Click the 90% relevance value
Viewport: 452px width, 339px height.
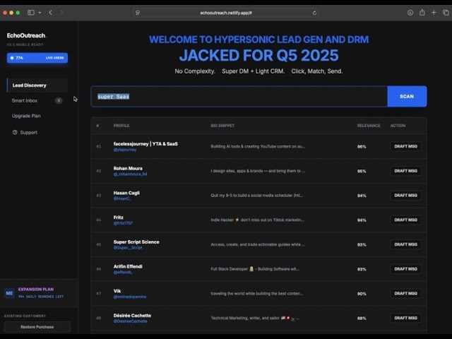[x=362, y=294]
